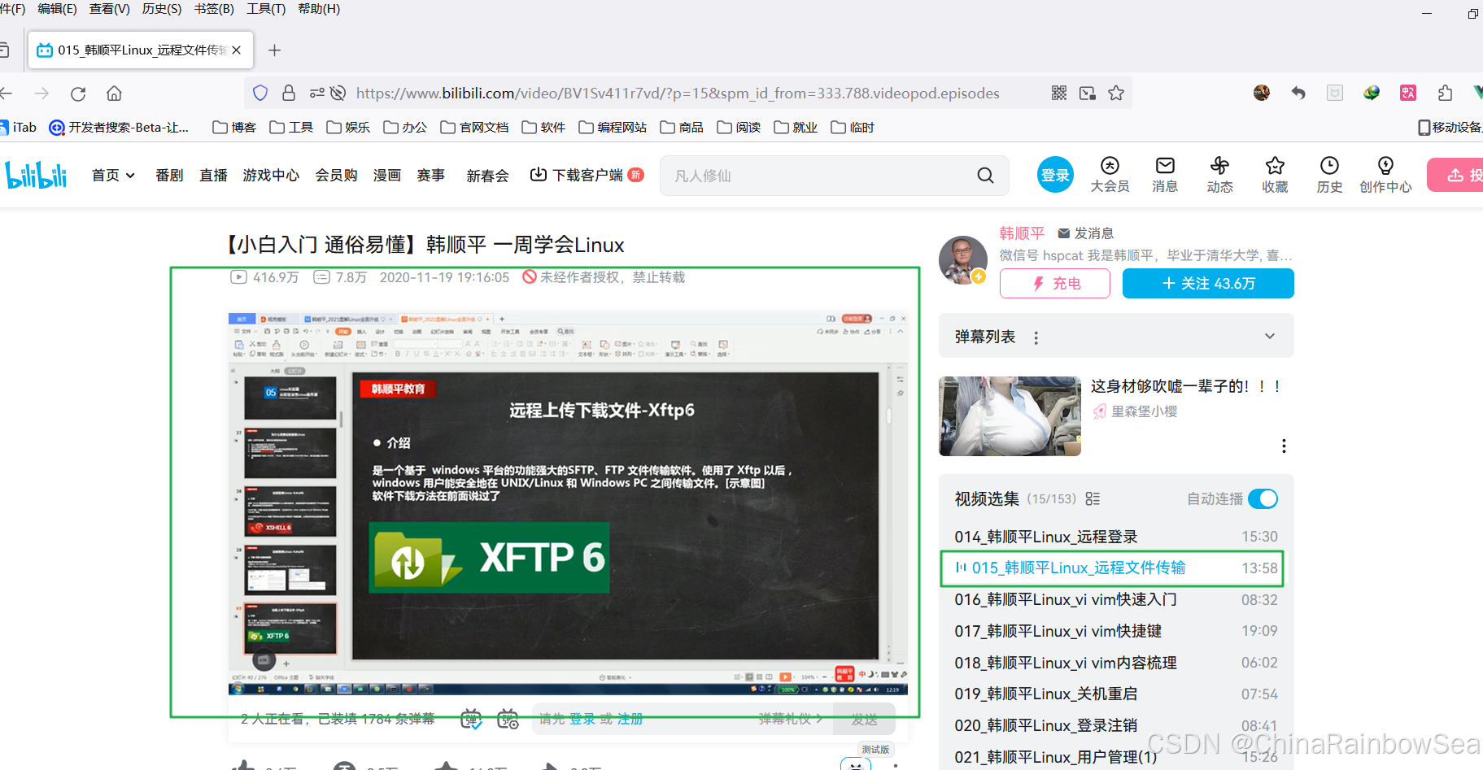Collapse the 弹幕列表 panel
Viewport: 1483px width, 770px height.
point(1269,335)
